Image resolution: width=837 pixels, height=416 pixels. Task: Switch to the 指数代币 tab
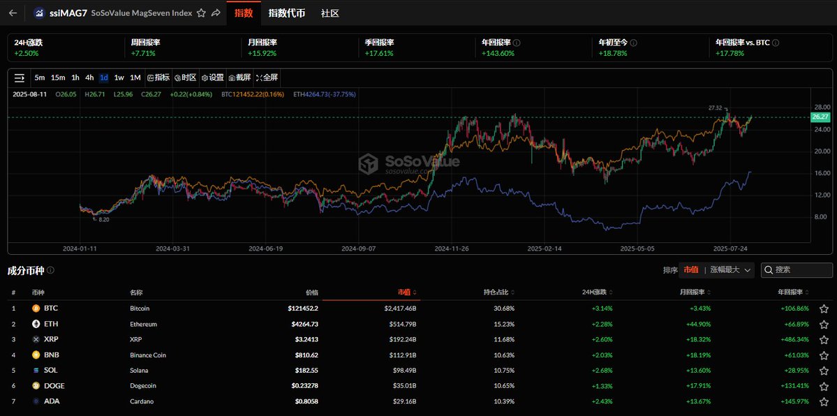pyautogui.click(x=287, y=13)
